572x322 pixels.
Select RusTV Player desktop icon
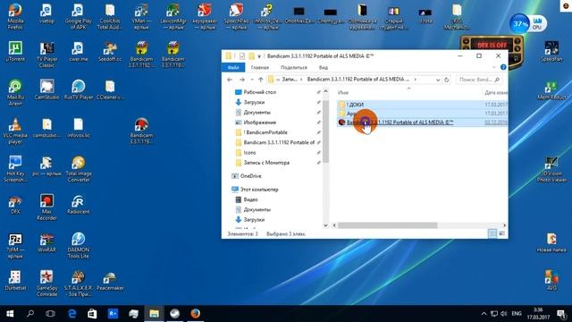79,89
